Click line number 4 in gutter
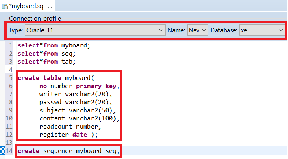Viewport: 288px width, 159px height. click(11, 70)
